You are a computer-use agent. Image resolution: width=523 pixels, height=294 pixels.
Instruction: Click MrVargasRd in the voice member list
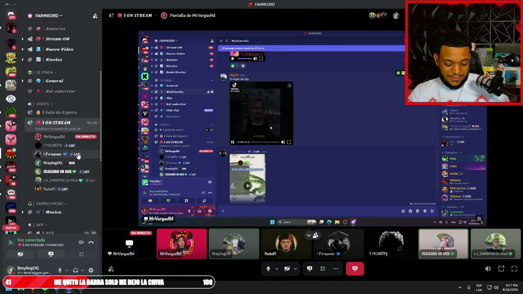tap(54, 137)
